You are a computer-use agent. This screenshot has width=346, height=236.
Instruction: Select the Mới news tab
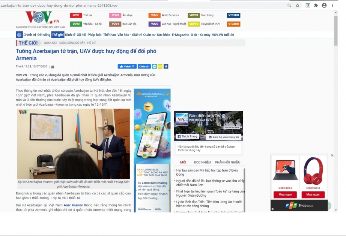pos(183,163)
